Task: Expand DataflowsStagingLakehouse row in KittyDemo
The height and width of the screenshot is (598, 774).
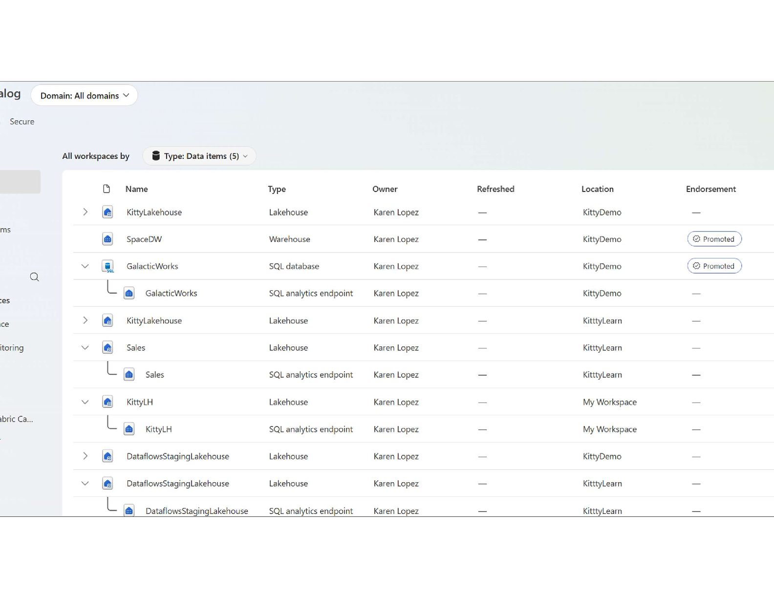Action: 85,456
